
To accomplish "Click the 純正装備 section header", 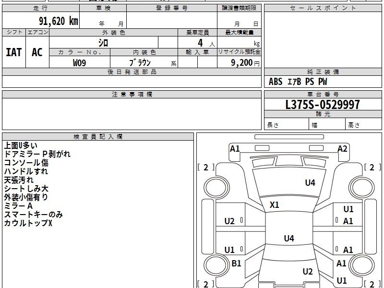I will pyautogui.click(x=323, y=72).
